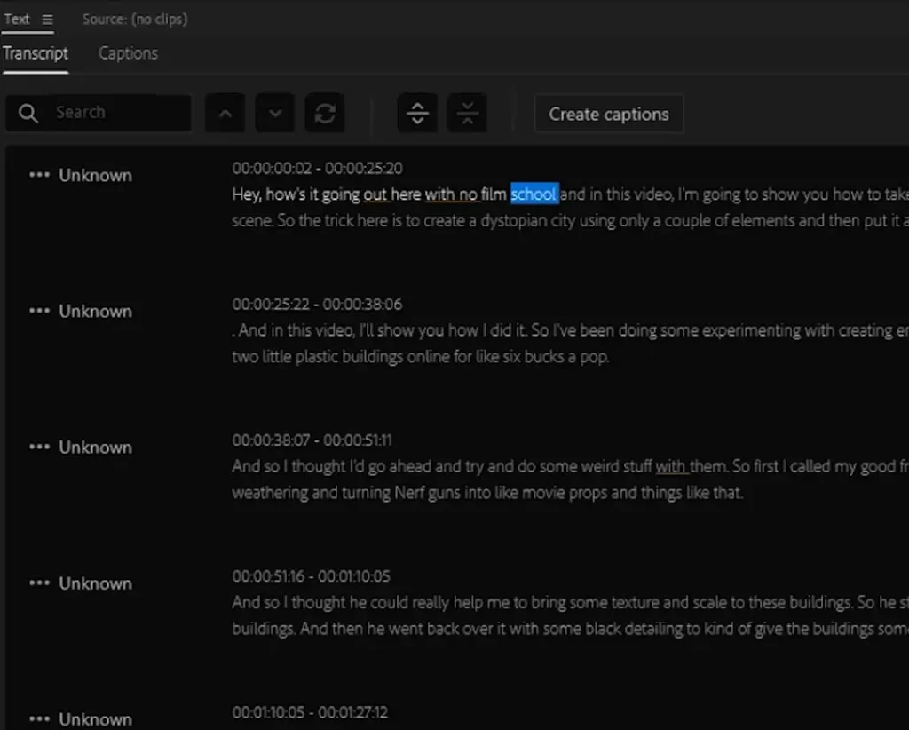Click the highlighted word "school" in transcript
This screenshot has height=730, width=909.
click(534, 194)
